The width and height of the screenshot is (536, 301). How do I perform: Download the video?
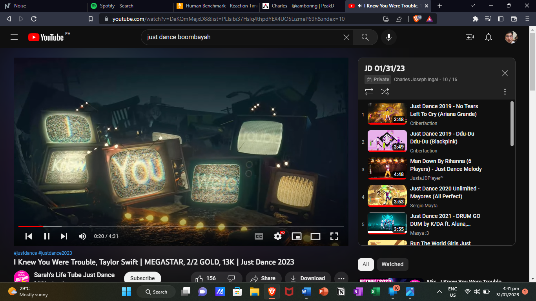coord(308,277)
